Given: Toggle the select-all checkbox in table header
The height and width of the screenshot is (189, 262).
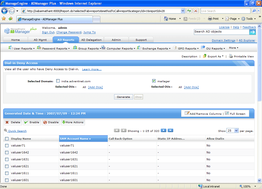Looking at the screenshot, I should point(7,139).
